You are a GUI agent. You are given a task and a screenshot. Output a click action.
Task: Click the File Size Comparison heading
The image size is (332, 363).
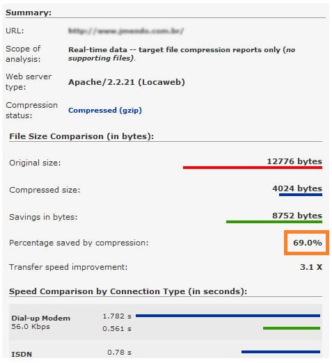pos(81,136)
